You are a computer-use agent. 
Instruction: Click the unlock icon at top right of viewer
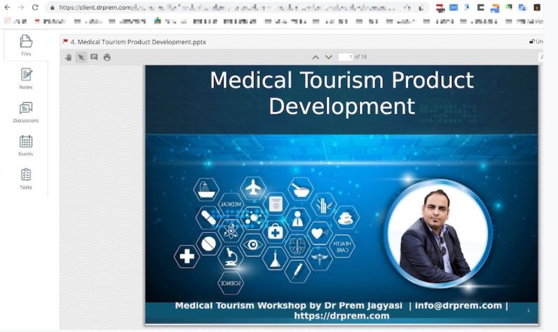[x=531, y=42]
